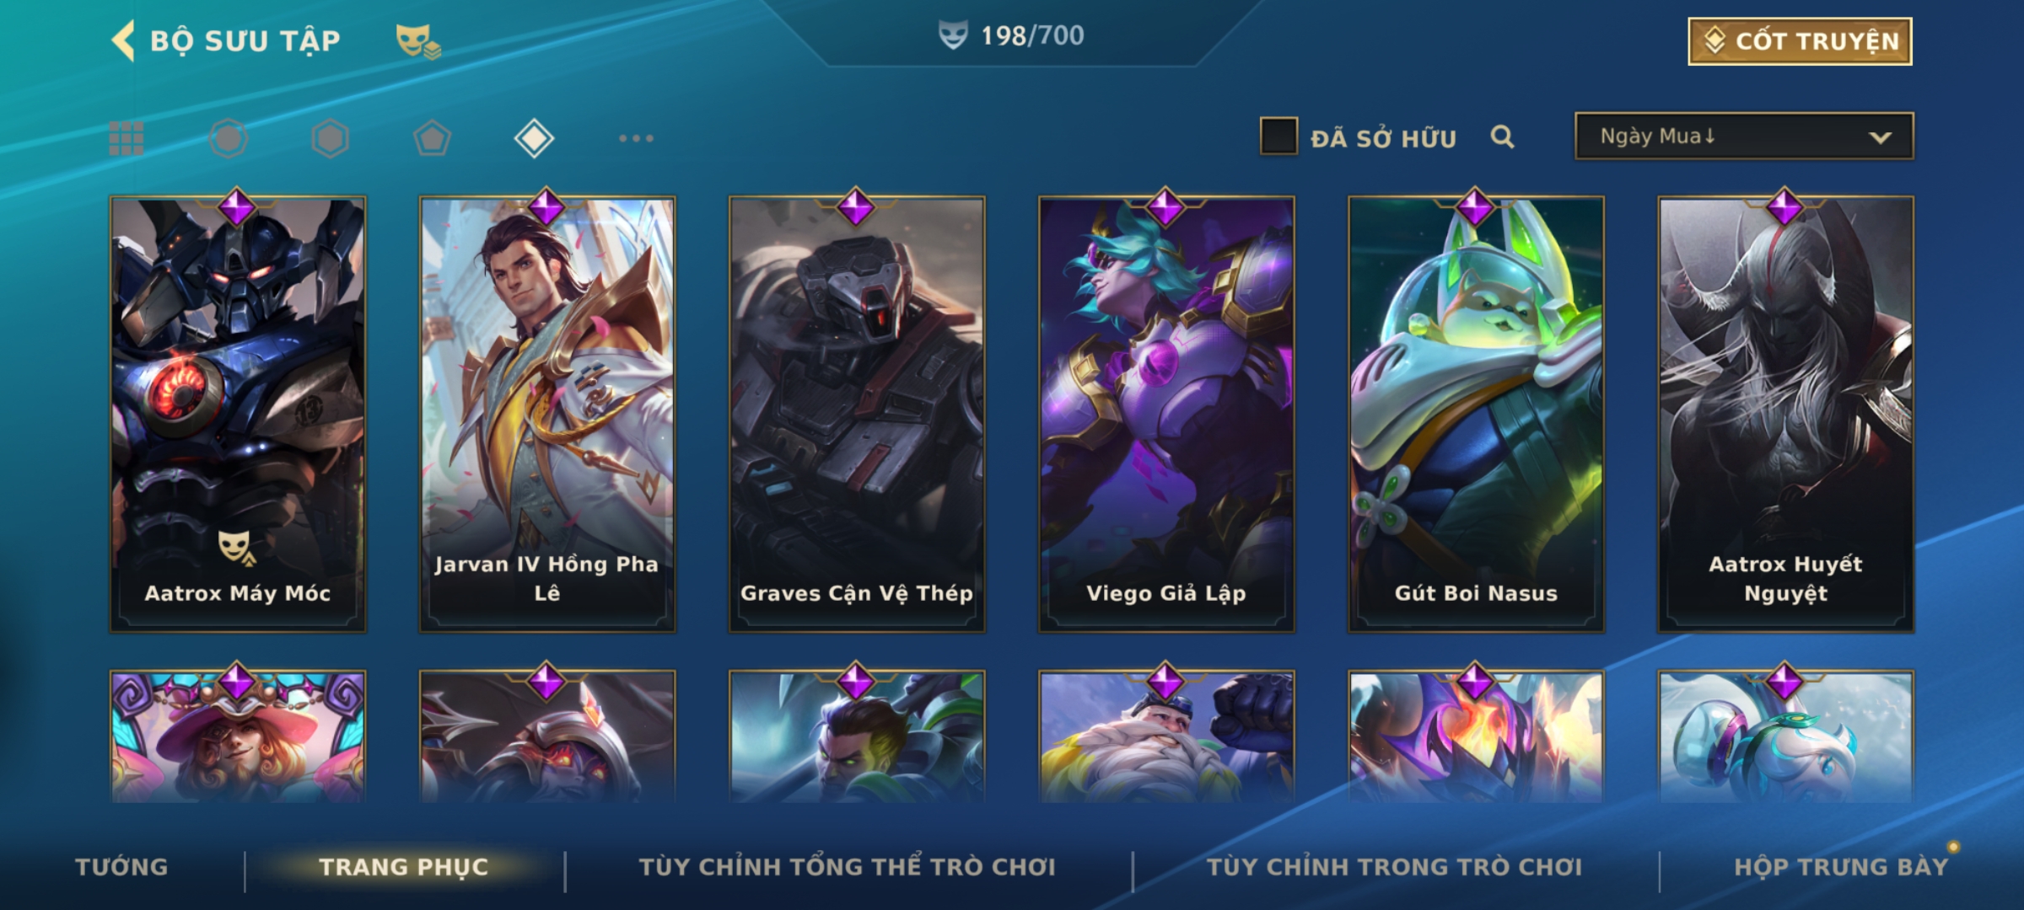
Task: Select the all-skins grid filter icon
Action: (x=126, y=138)
